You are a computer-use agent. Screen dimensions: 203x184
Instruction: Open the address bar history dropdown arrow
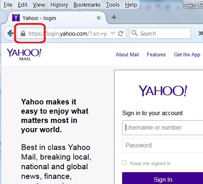pyautogui.click(x=113, y=33)
